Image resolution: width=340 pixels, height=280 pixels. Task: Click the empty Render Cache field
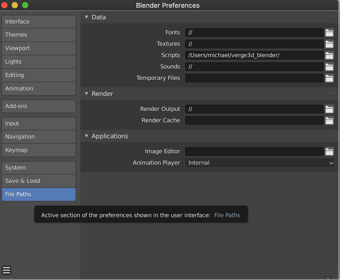tap(254, 120)
